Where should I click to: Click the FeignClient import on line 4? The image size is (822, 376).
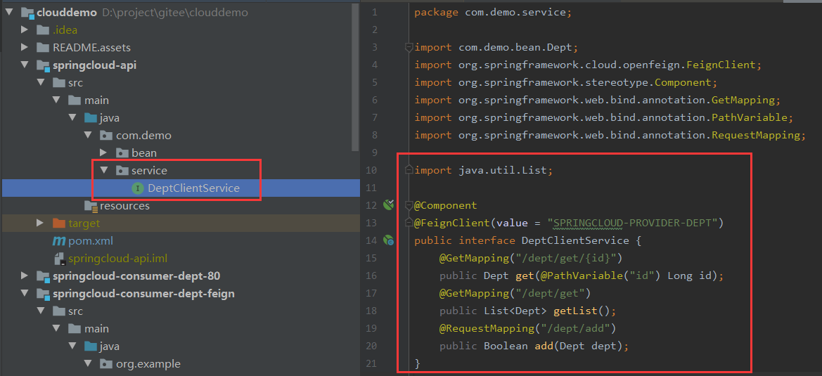pos(587,65)
